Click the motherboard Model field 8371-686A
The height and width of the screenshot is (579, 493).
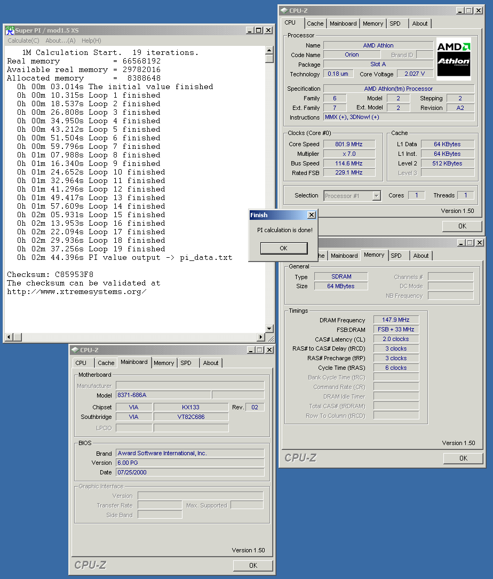point(163,395)
